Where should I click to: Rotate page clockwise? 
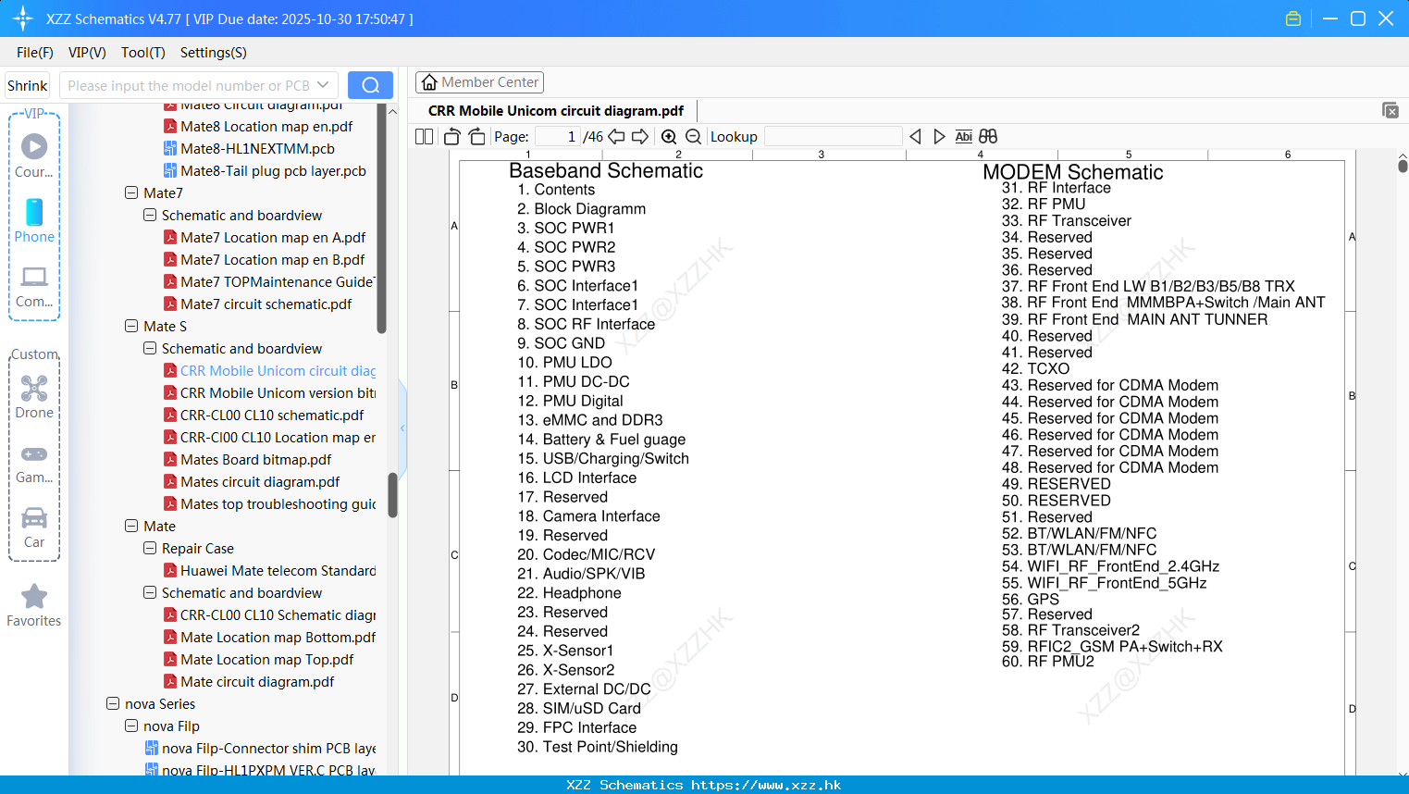tap(476, 136)
